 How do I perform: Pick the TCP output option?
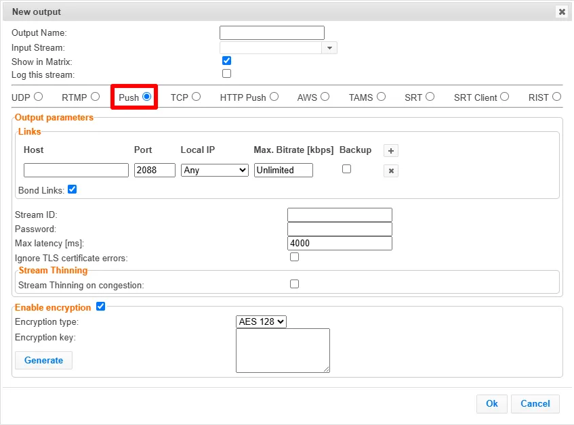tap(197, 97)
